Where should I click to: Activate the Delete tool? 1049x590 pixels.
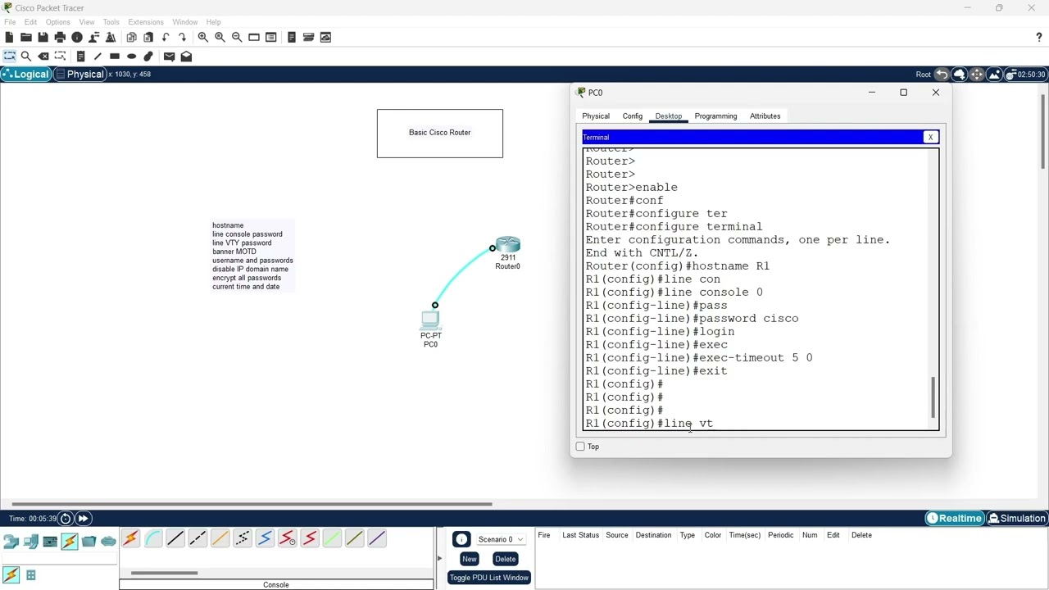43,57
